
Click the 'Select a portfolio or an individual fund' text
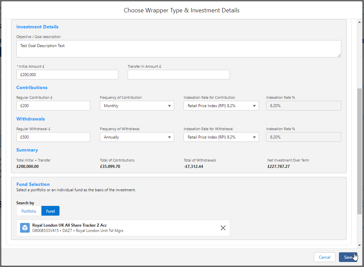point(76,190)
